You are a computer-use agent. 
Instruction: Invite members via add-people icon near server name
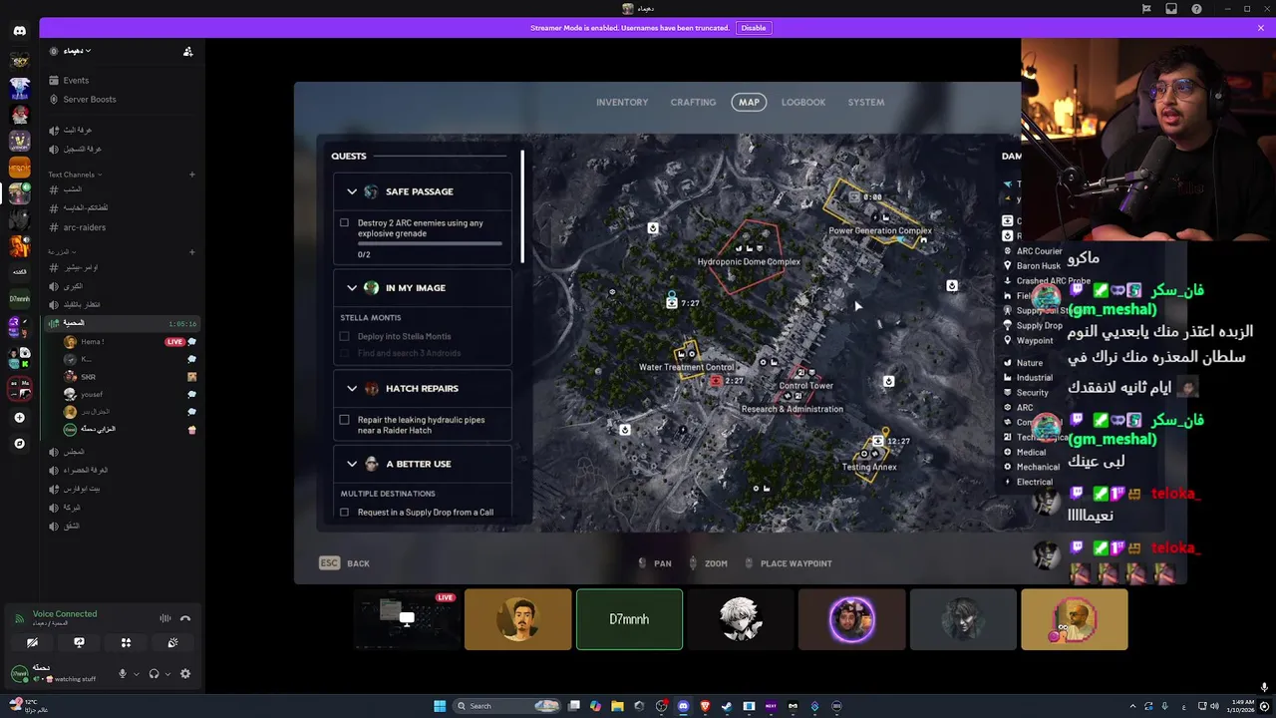(x=187, y=51)
